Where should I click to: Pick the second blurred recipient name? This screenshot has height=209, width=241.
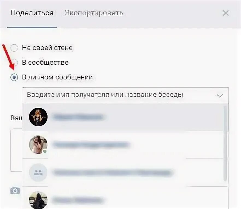point(91,145)
